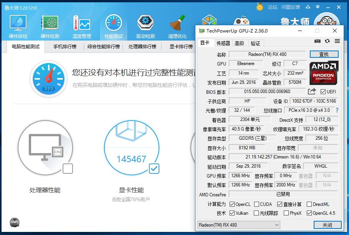The height and width of the screenshot is (235, 349).
Task: Click the 处理器性能 monitor CPU circle
Action: pos(46,148)
